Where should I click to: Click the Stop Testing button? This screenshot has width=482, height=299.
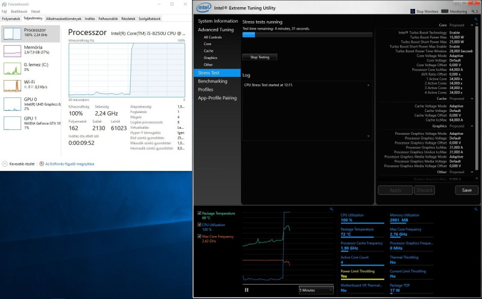260,57
